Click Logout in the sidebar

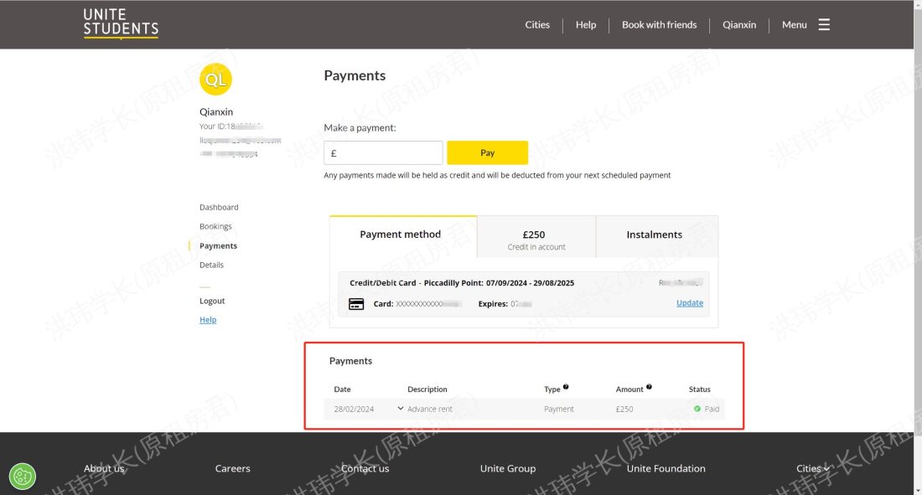coord(212,302)
